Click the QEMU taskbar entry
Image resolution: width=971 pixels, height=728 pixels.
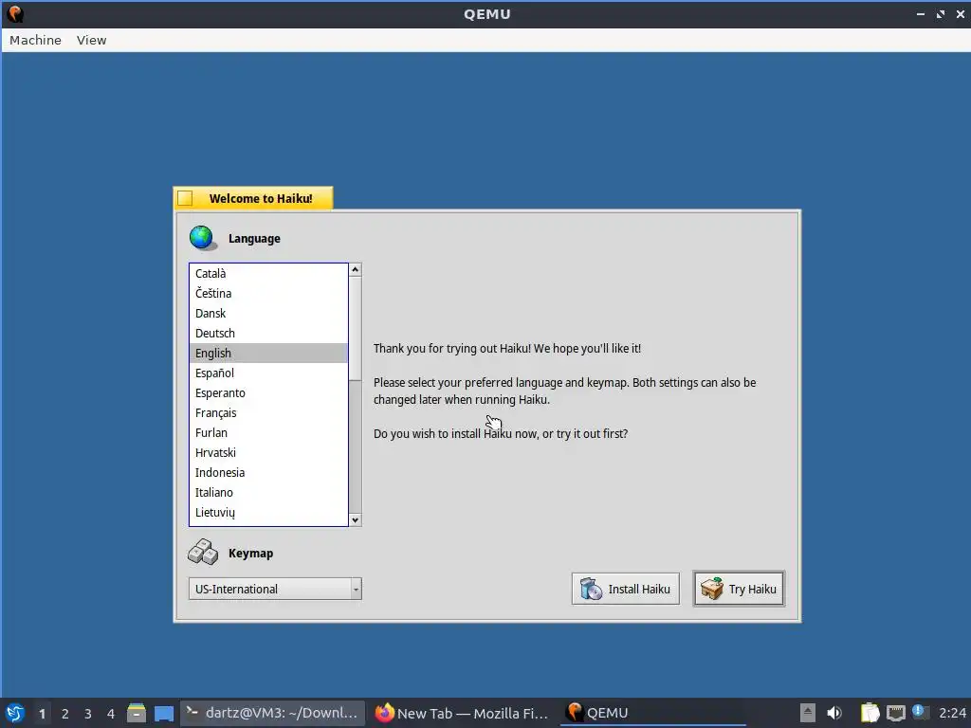tap(652, 713)
